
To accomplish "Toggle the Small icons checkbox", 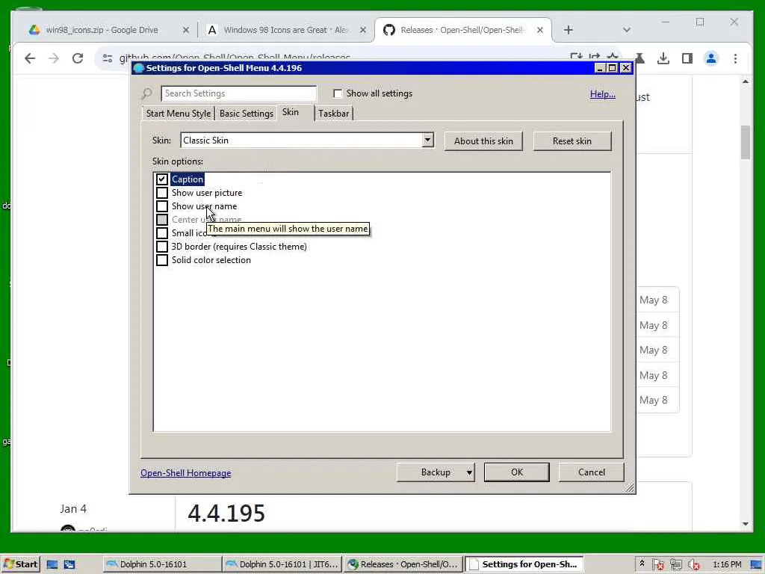I will pyautogui.click(x=162, y=233).
